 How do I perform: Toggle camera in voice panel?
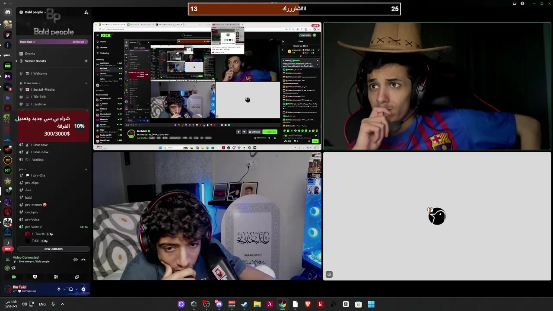(14, 277)
